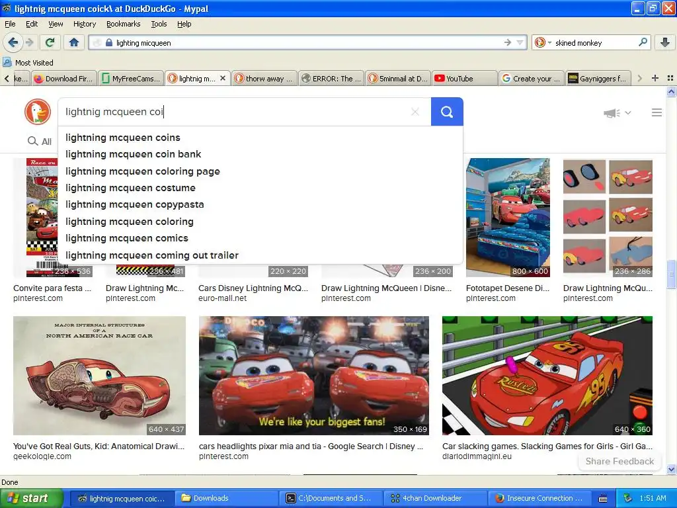Open the DuckDuckGo hamburger menu
Image resolution: width=677 pixels, height=508 pixels.
pos(657,112)
